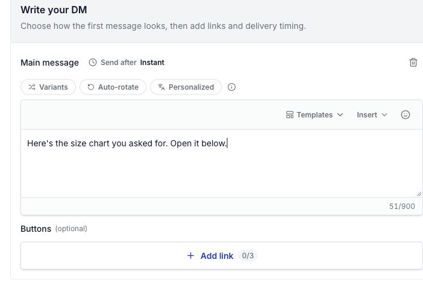The image size is (423, 298).
Task: Click the info icon beside Personalized
Action: (231, 87)
